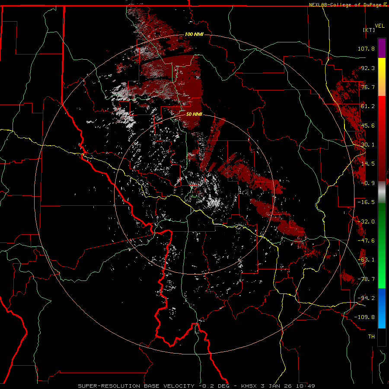The width and height of the screenshot is (389, 389).
Task: Click the 45.6 velocity scale value
Action: (x=368, y=125)
